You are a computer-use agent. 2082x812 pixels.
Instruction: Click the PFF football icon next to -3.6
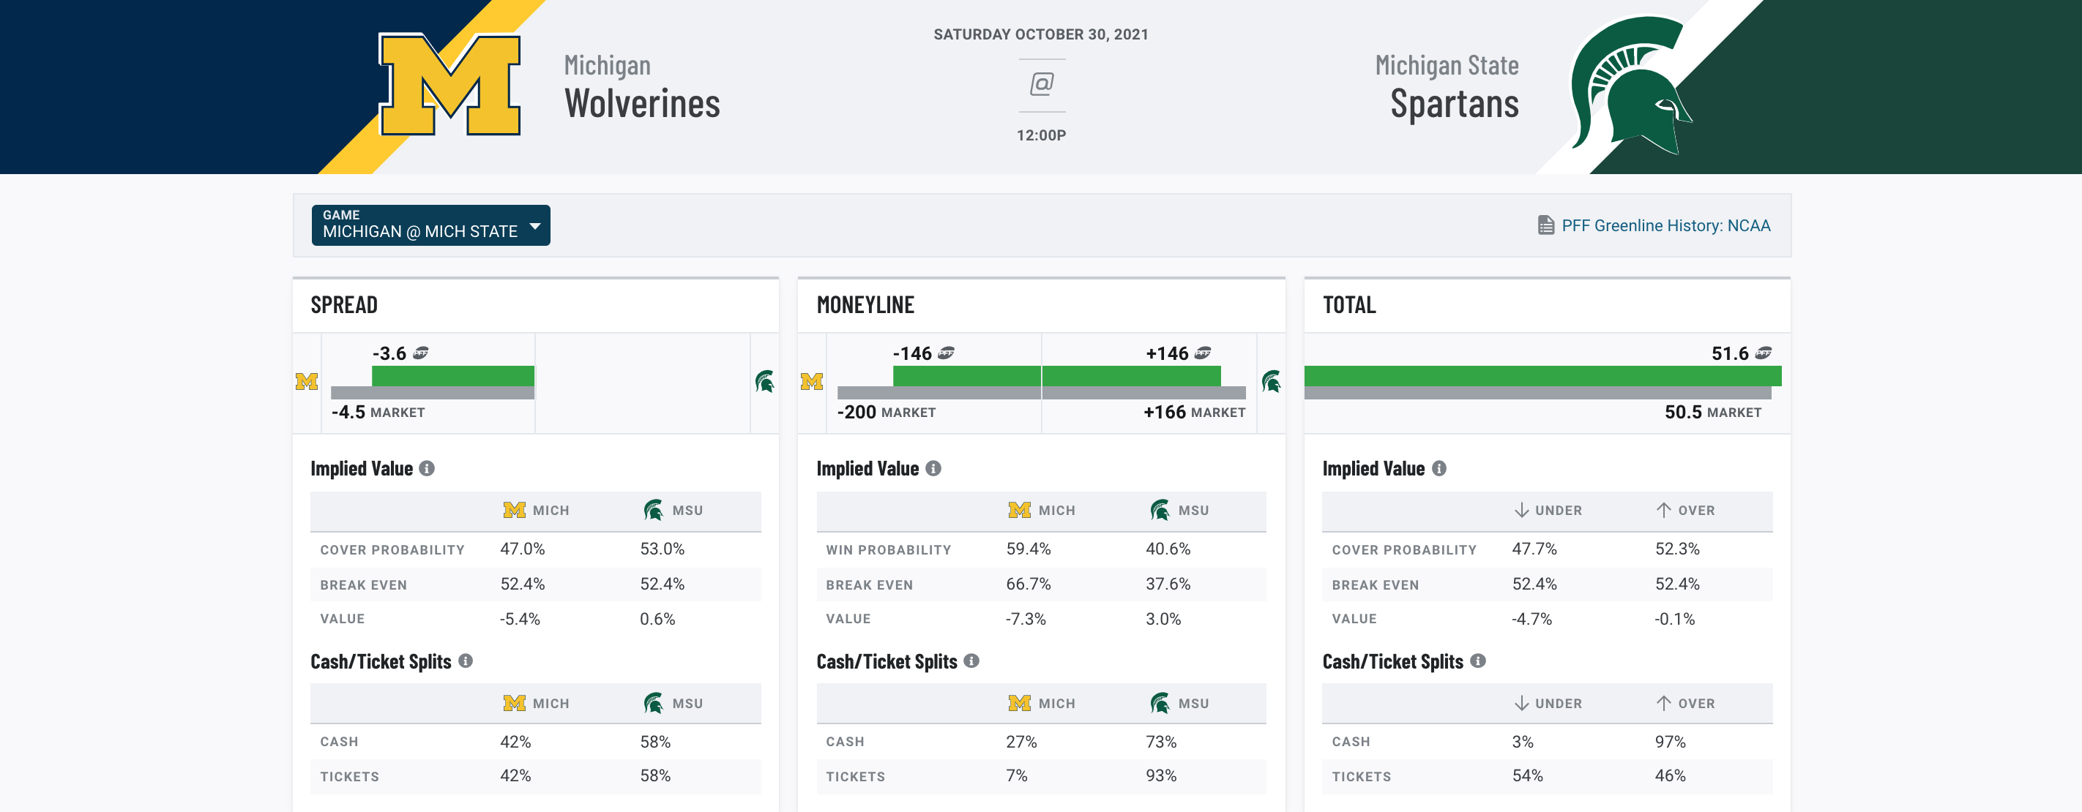point(421,353)
